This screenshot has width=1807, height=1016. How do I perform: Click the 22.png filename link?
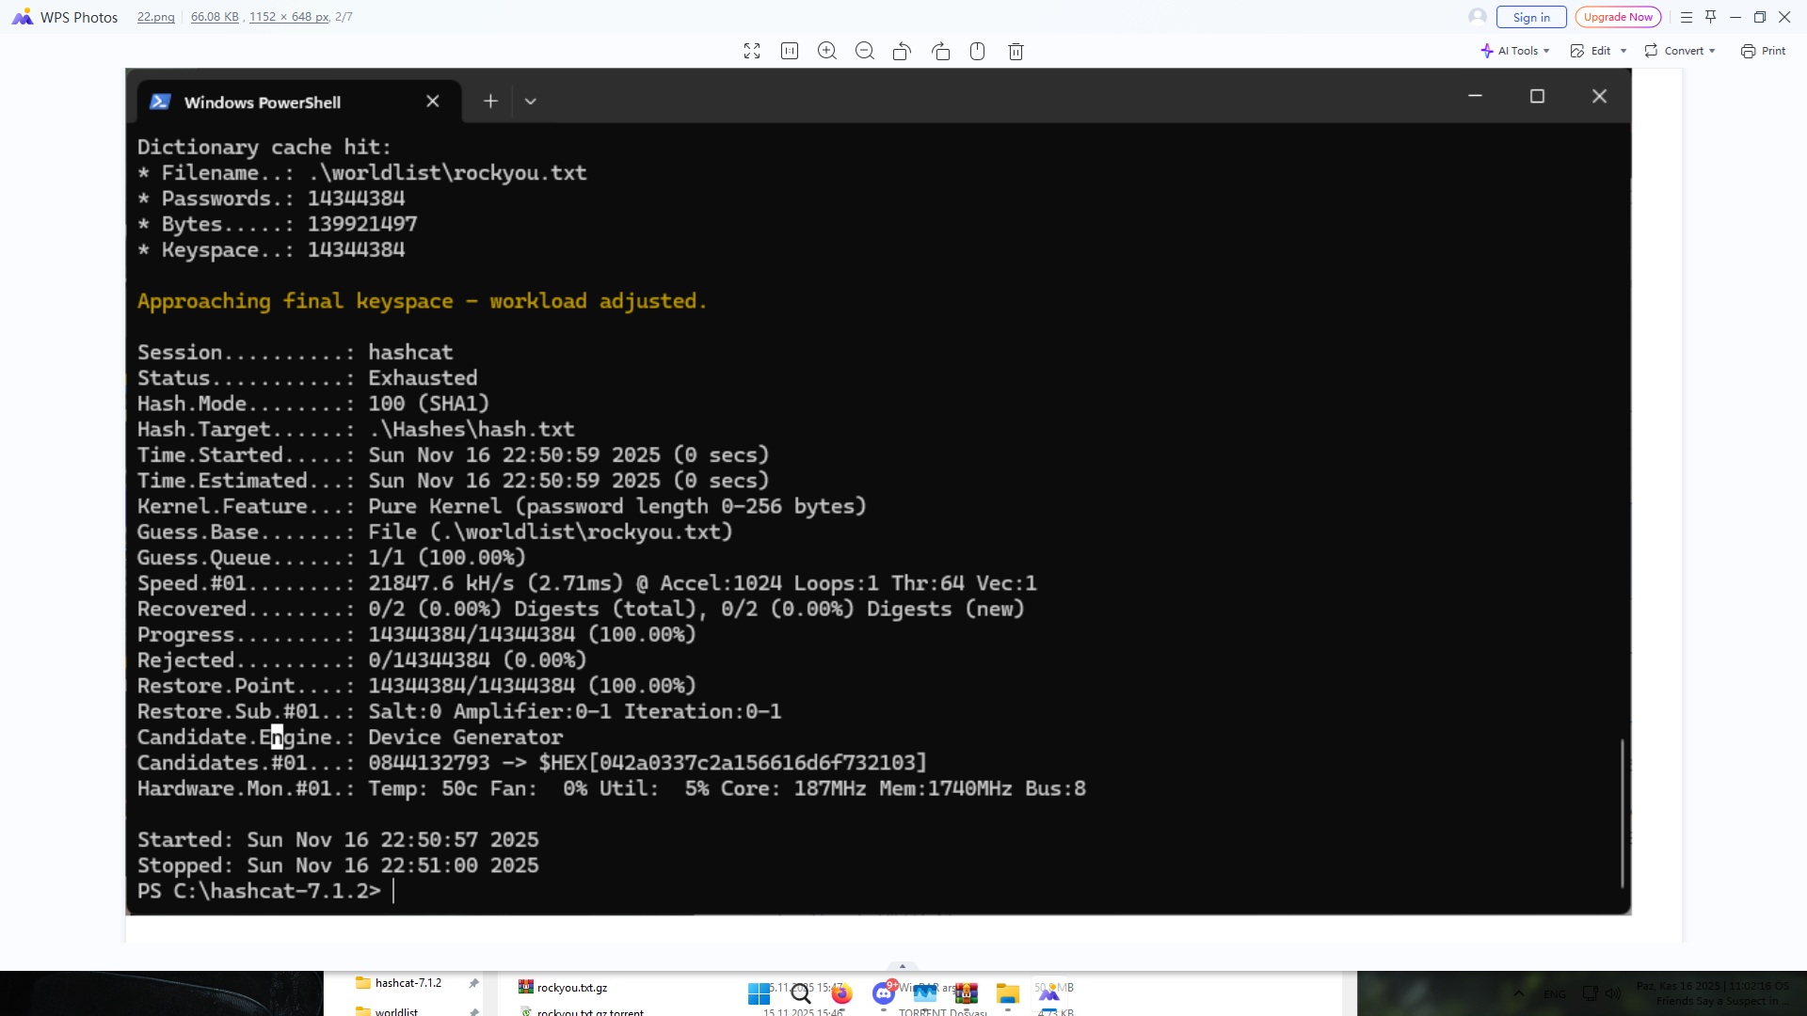tap(156, 17)
